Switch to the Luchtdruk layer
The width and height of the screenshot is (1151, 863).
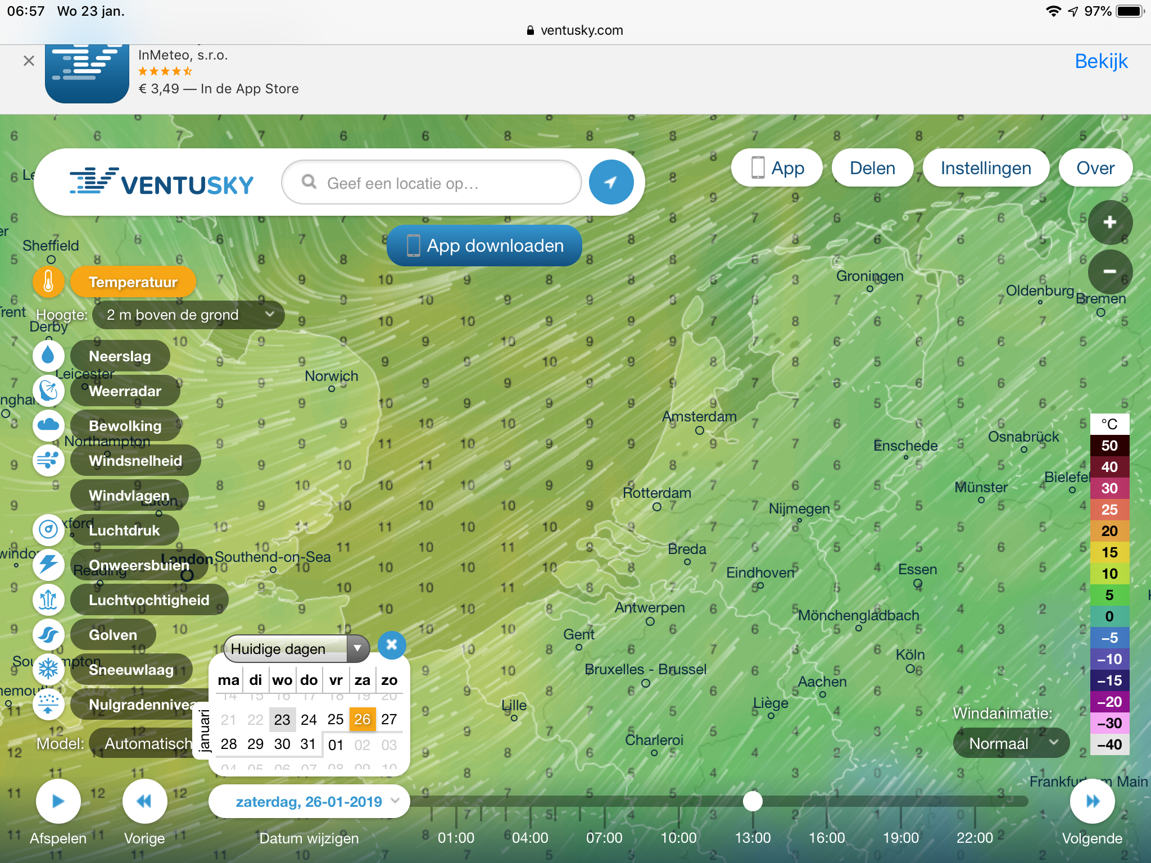click(124, 530)
